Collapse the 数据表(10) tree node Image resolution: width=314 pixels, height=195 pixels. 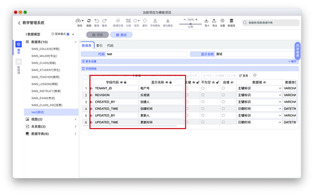click(x=75, y=42)
